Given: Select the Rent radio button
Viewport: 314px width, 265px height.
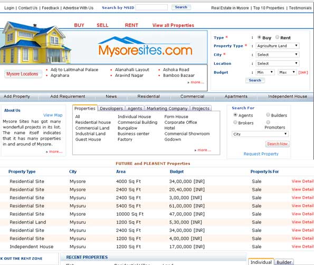Looking at the screenshot, I should (277, 37).
